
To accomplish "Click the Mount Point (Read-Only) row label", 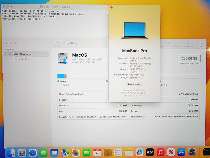I will pyautogui.click(x=71, y=94).
